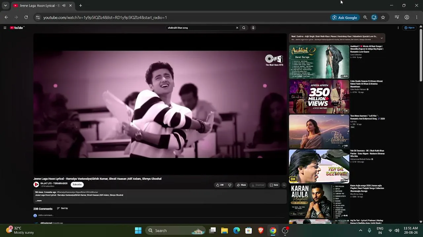Screen dimensions: 423x237
Task: Open the Chrome profile icon
Action: point(407,17)
